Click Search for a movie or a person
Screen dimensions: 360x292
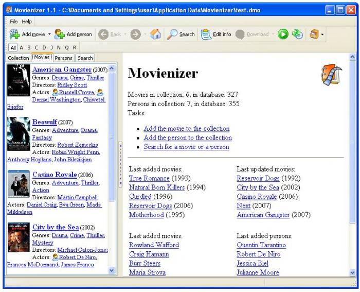point(186,147)
